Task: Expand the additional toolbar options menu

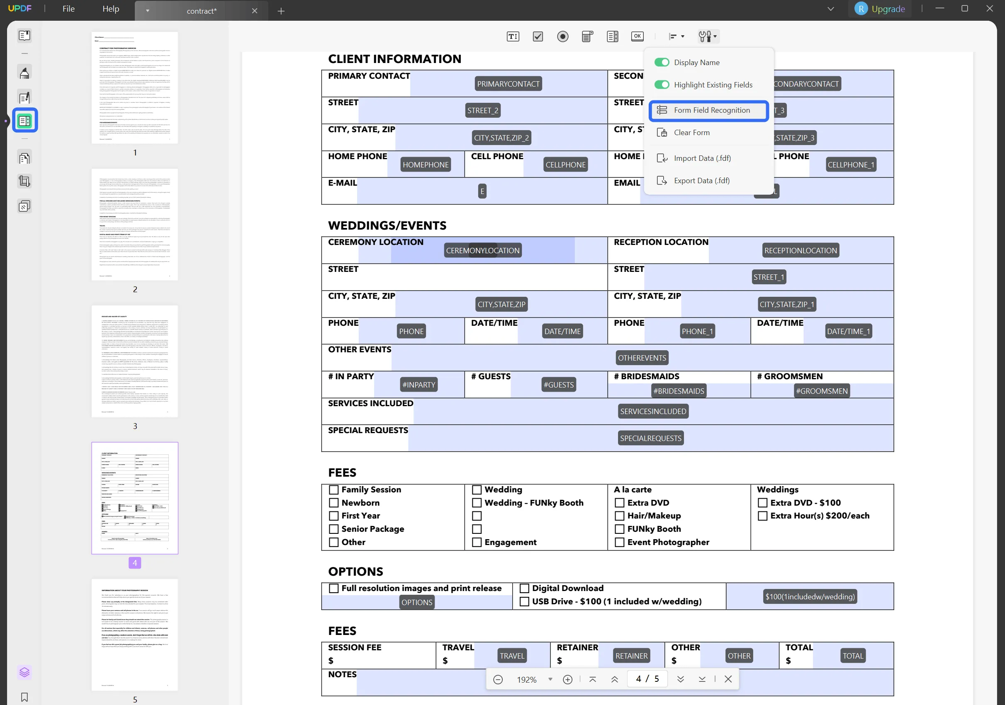Action: [708, 36]
